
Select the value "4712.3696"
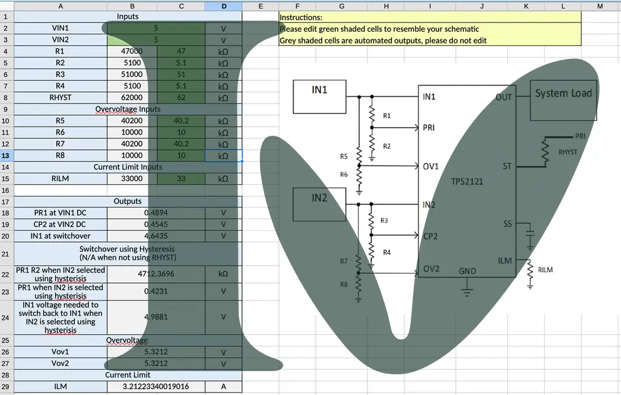[x=156, y=274]
